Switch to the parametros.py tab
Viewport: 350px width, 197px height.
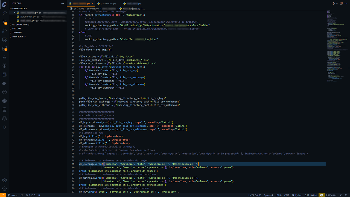(108, 4)
